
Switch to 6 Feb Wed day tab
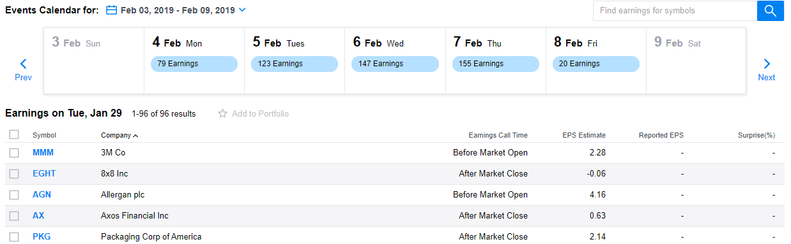(x=395, y=61)
